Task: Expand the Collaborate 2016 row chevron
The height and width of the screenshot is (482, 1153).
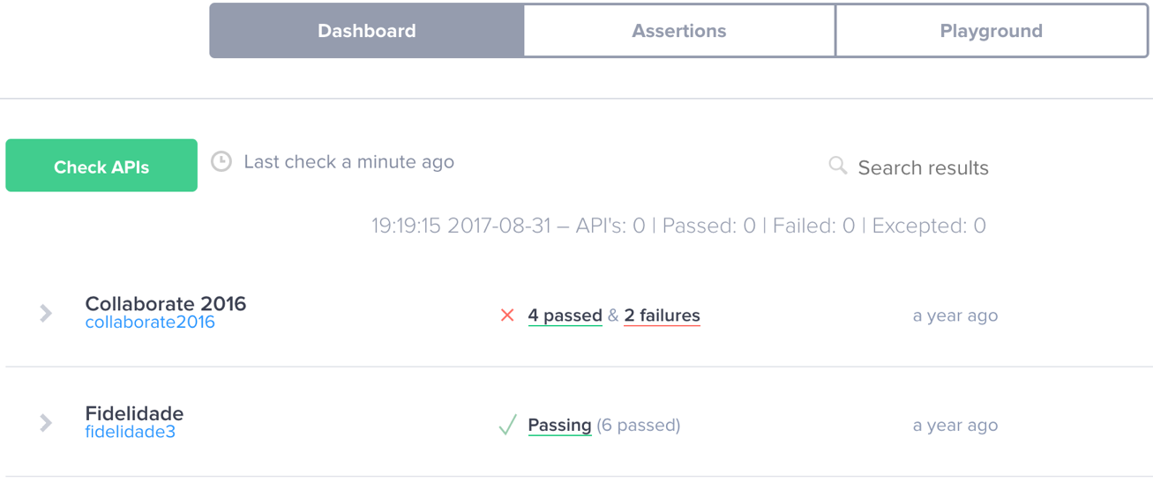Action: (46, 313)
